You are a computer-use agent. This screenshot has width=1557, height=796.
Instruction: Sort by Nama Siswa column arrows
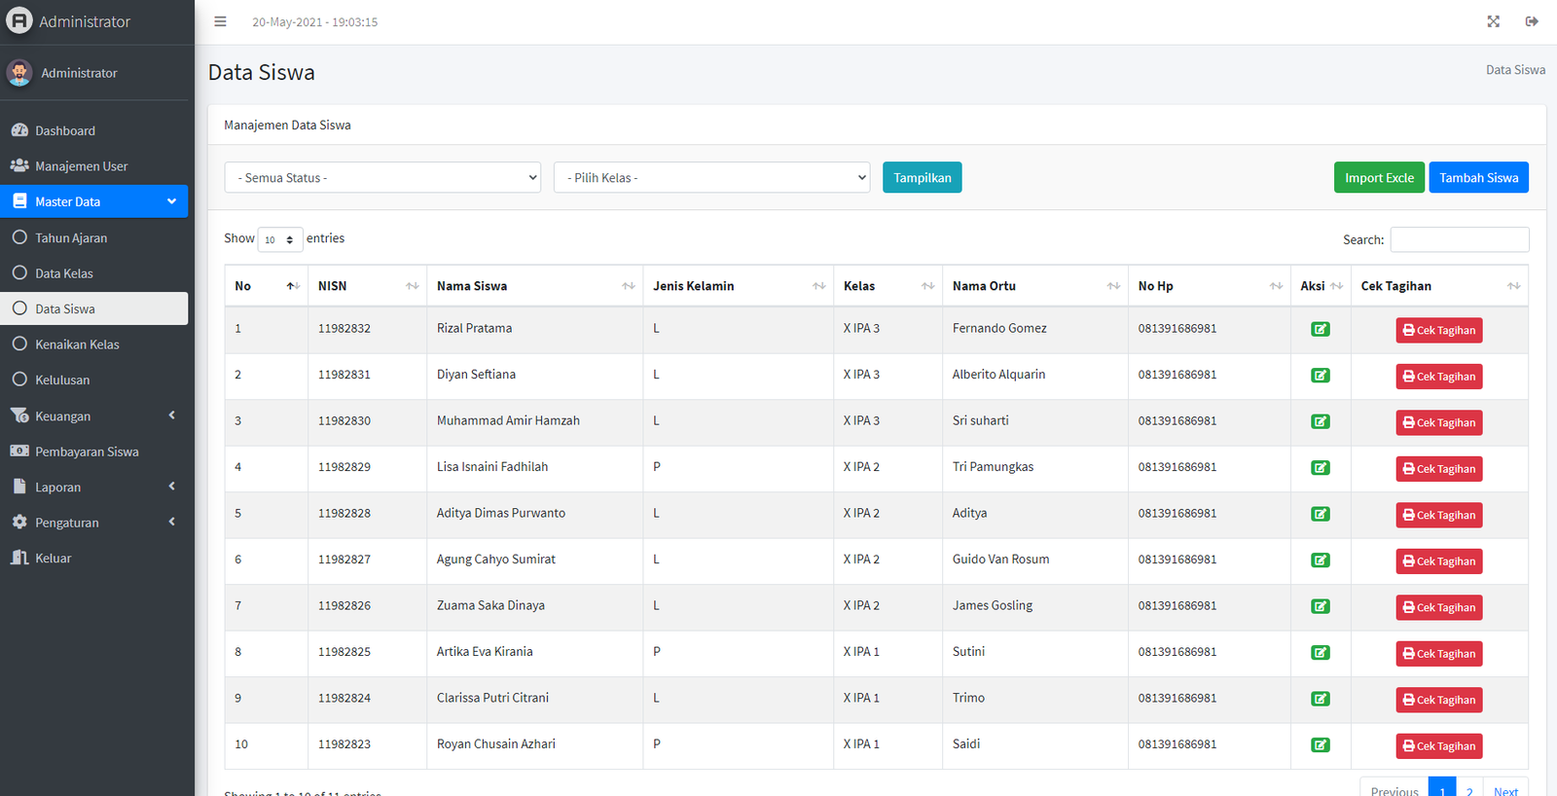pos(628,286)
